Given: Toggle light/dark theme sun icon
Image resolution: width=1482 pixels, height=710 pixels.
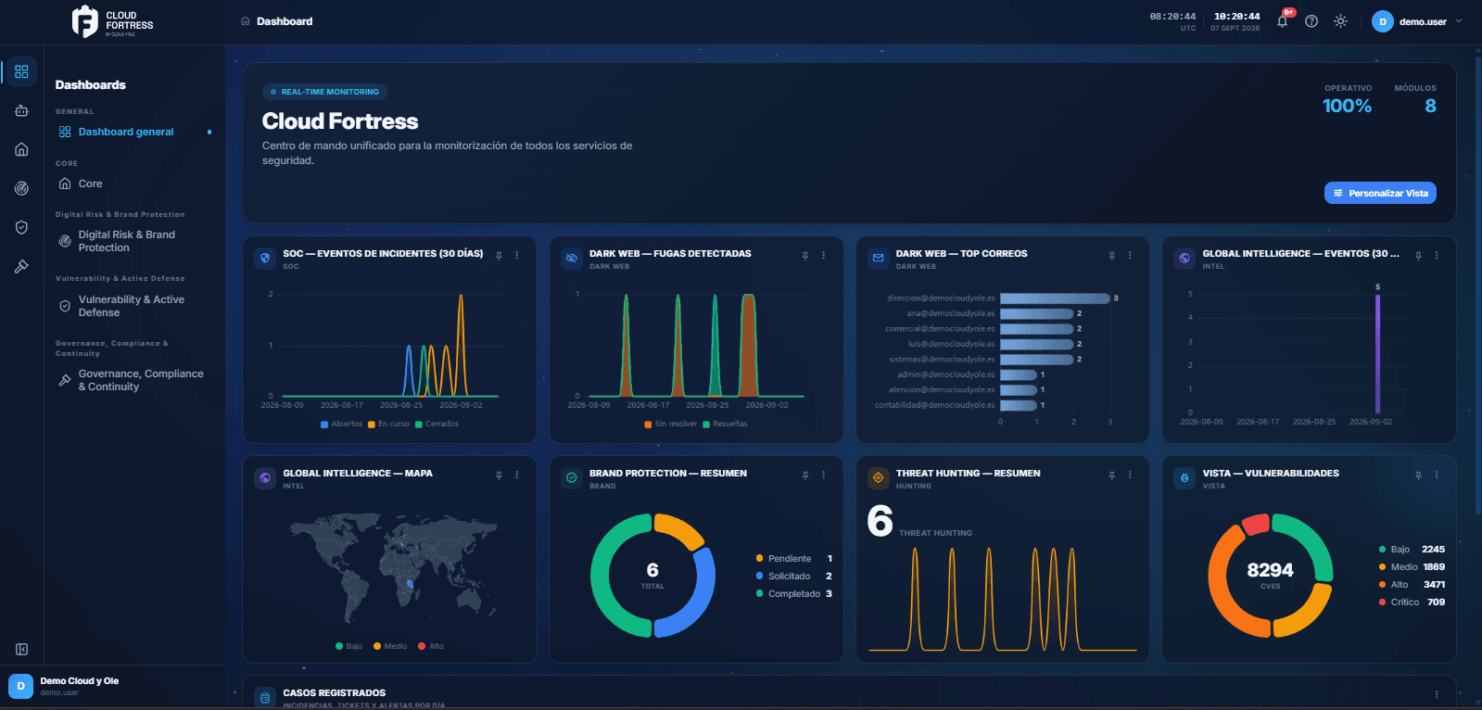Looking at the screenshot, I should 1340,21.
